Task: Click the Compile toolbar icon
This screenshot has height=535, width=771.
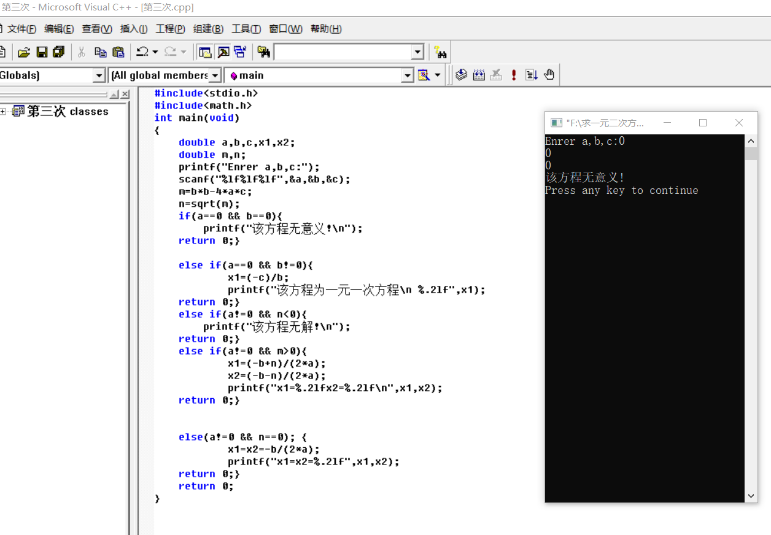Action: (461, 75)
